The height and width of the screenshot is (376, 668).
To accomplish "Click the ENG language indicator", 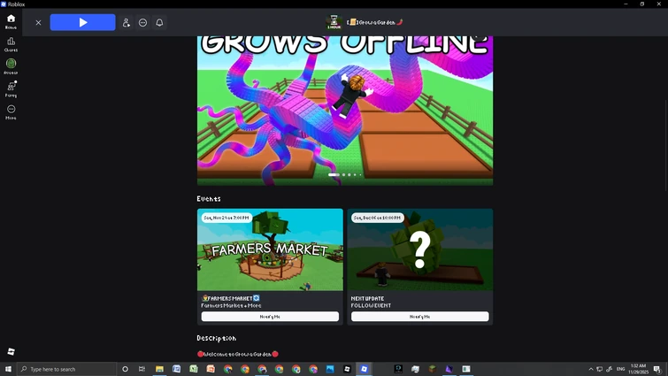I will (x=621, y=369).
